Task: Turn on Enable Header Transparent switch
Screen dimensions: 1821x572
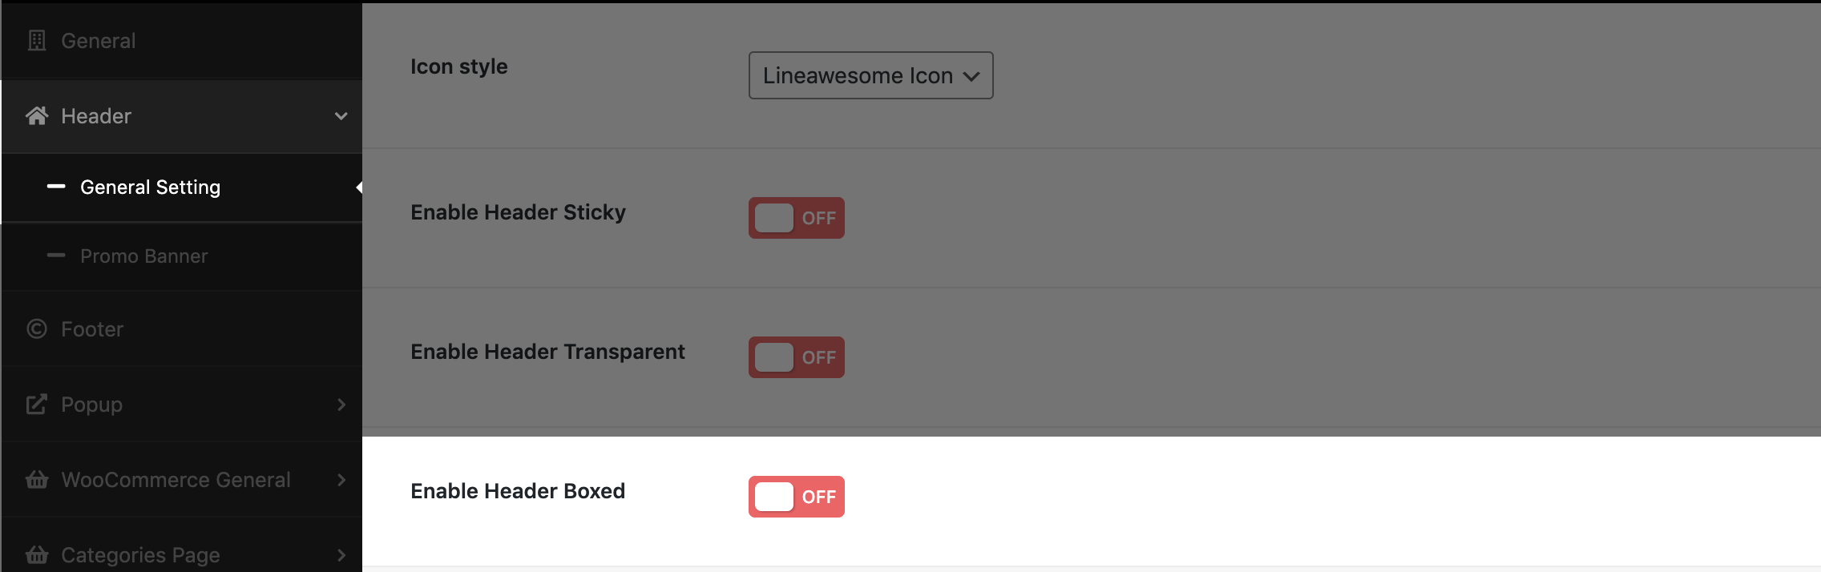Action: 797,357
